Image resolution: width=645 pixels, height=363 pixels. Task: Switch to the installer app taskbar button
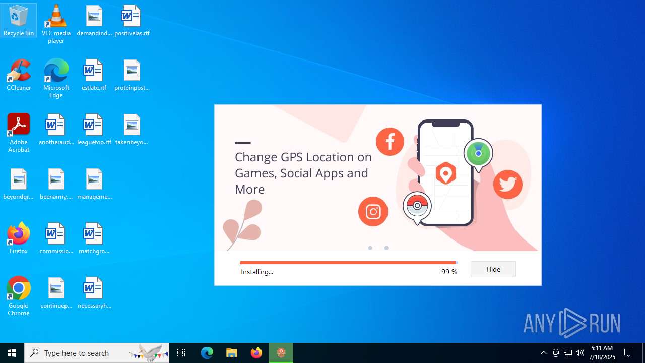(x=281, y=353)
